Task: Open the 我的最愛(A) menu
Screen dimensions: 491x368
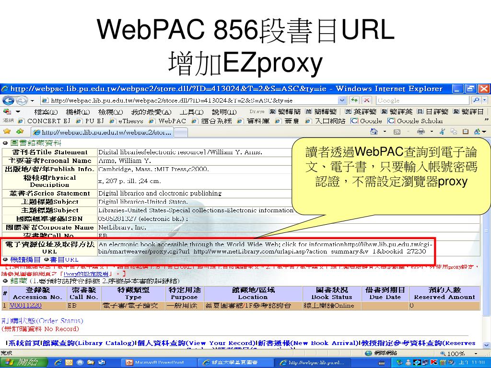Action: click(x=151, y=112)
